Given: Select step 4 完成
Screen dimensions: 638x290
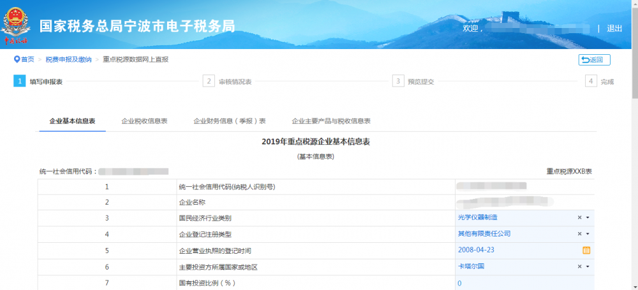Looking at the screenshot, I should pyautogui.click(x=599, y=82).
